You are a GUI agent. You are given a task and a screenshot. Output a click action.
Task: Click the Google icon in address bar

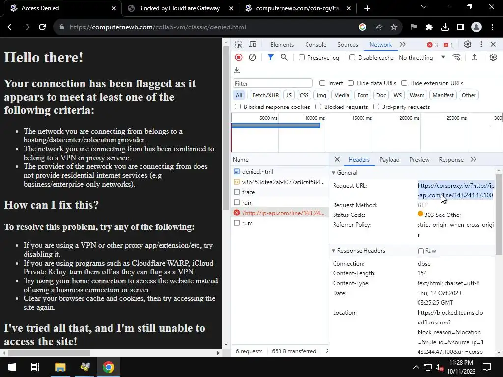[363, 27]
